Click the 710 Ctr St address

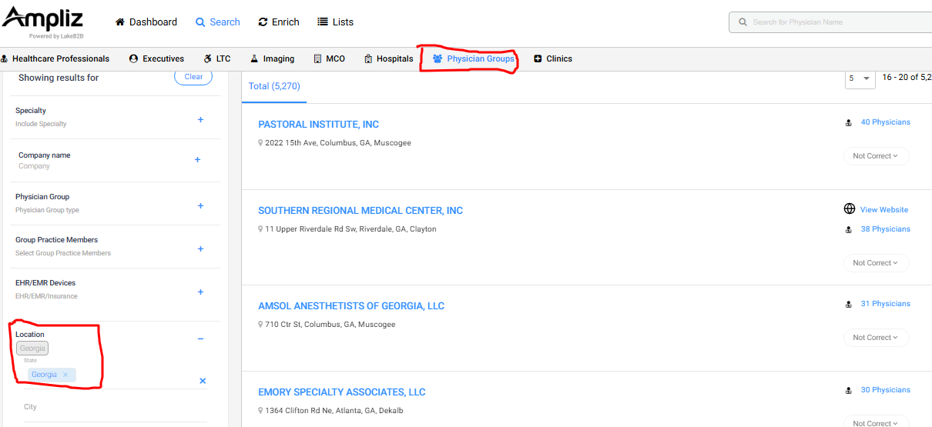click(x=330, y=325)
